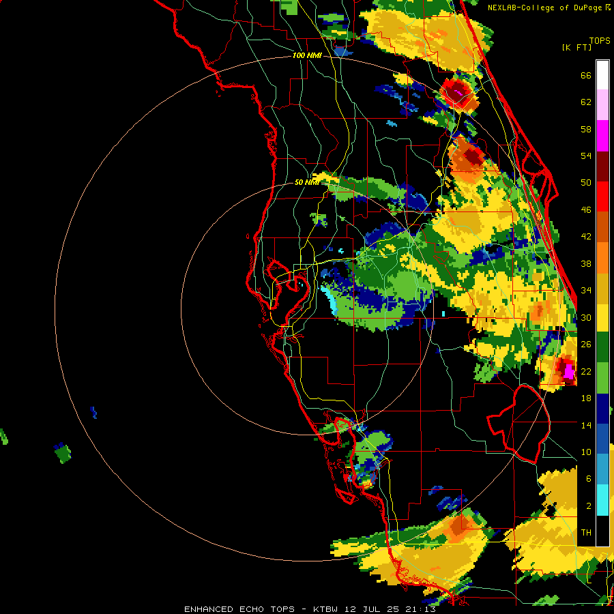
Task: Click the magenta storm core on the east edge
Action: click(569, 371)
